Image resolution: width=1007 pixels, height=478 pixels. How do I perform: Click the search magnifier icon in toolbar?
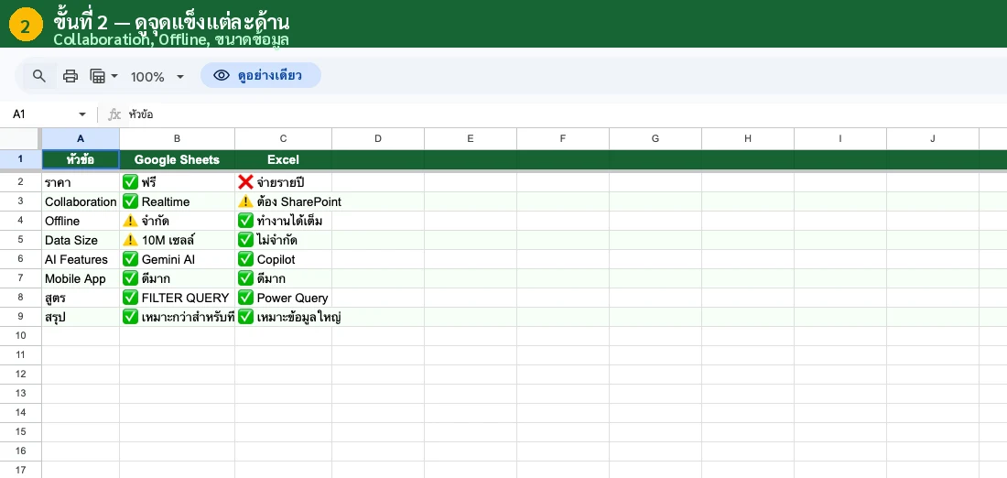click(39, 76)
